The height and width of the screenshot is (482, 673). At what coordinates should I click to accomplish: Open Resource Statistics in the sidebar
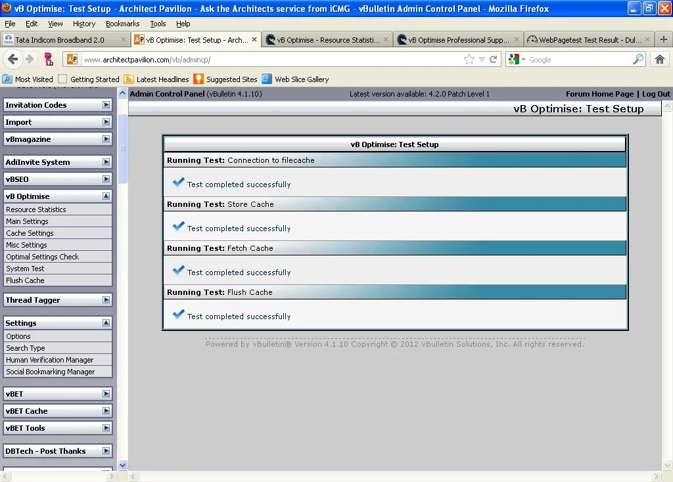point(58,209)
